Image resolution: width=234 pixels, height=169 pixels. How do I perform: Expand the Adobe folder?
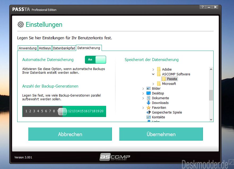coord(153,70)
